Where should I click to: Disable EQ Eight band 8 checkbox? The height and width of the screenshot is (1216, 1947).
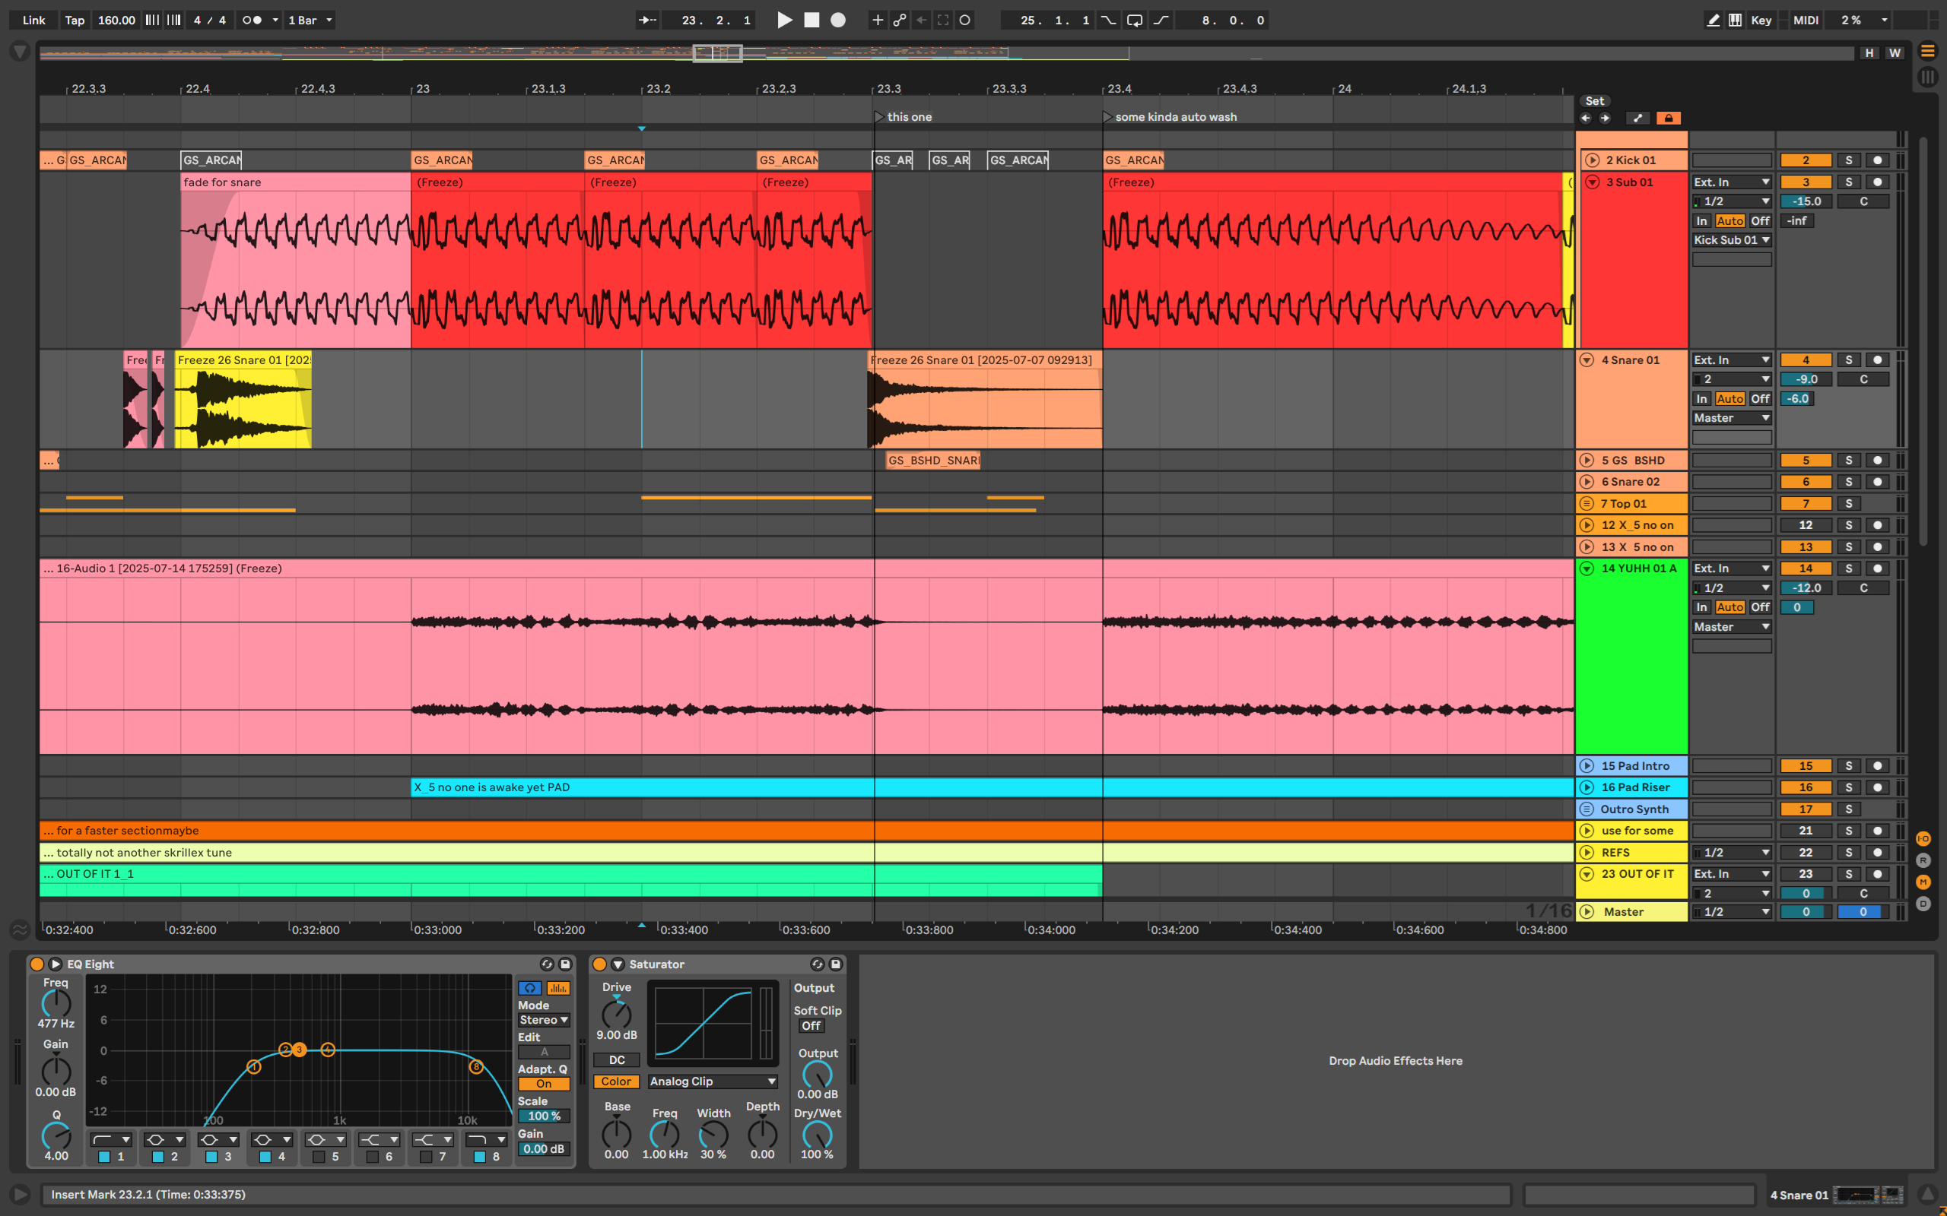479,1157
